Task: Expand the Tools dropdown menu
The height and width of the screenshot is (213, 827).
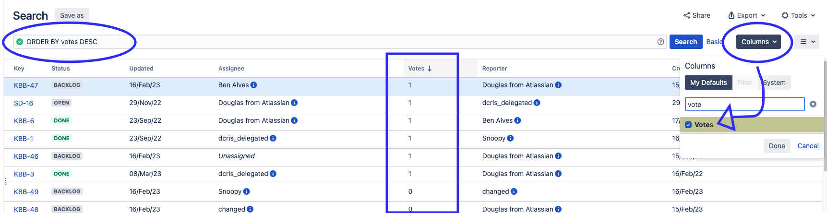Action: point(798,15)
